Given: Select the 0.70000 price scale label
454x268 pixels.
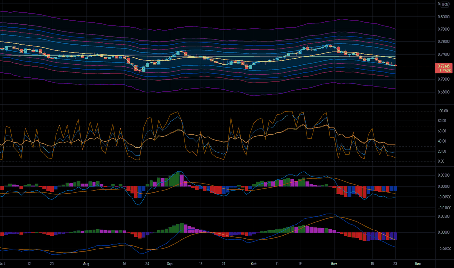Looking at the screenshot, I should pos(443,79).
